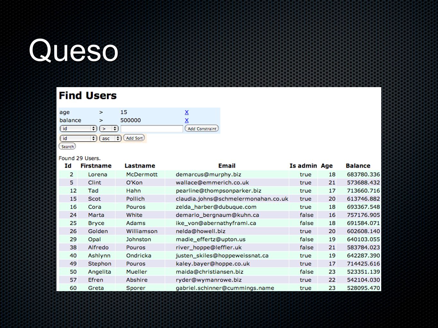Open the constraint operator dropdown showing >

109,128
